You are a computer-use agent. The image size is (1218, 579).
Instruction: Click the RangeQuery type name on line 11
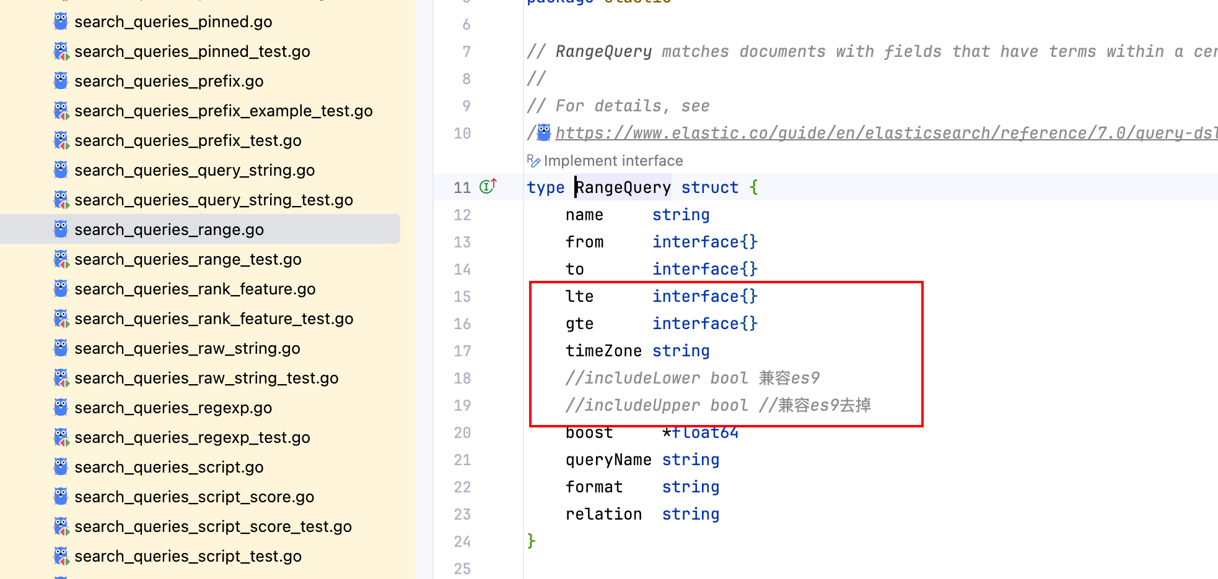pyautogui.click(x=623, y=187)
